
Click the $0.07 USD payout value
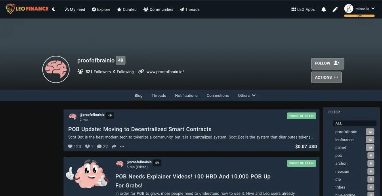306,147
